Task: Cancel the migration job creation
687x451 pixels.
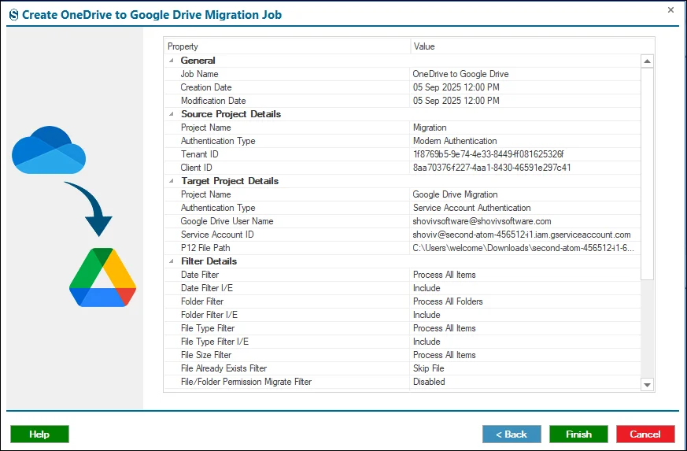Action: [645, 434]
